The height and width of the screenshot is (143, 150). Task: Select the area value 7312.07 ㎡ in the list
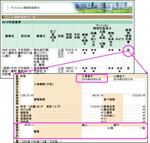click(x=69, y=52)
